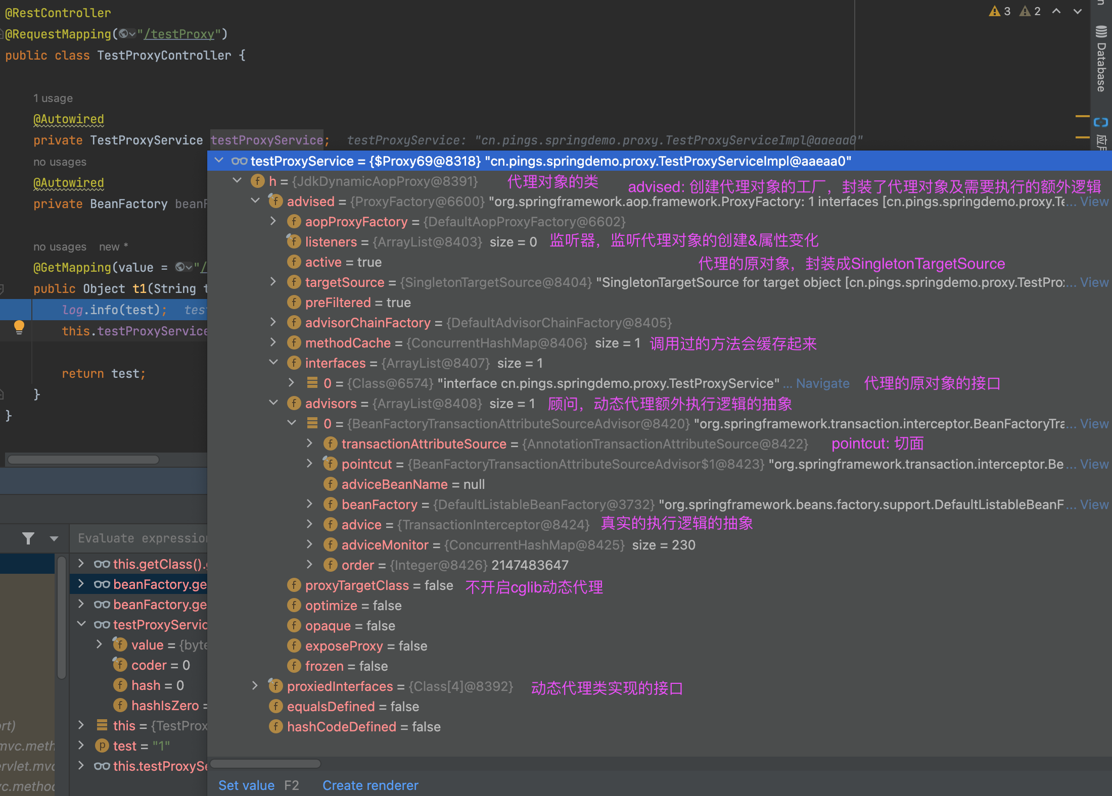Click the field icon beside hashCodeDefined
The height and width of the screenshot is (796, 1112).
[x=275, y=726]
